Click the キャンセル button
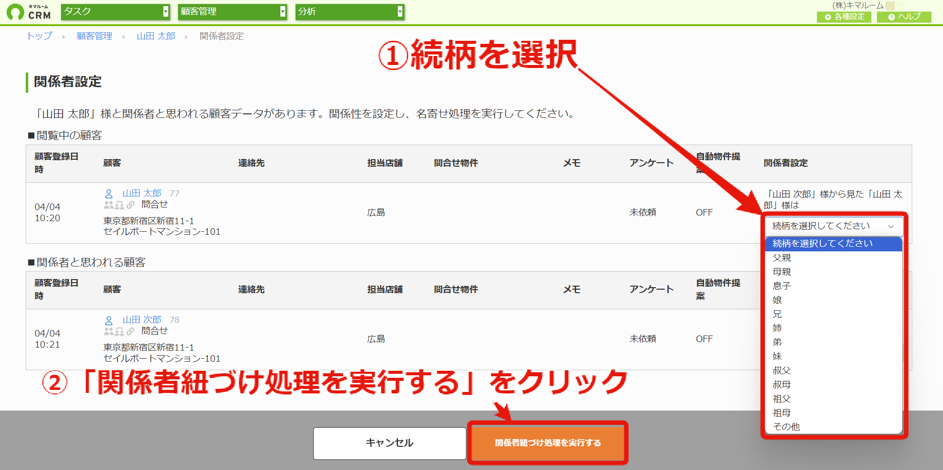This screenshot has height=470, width=943. click(x=389, y=443)
